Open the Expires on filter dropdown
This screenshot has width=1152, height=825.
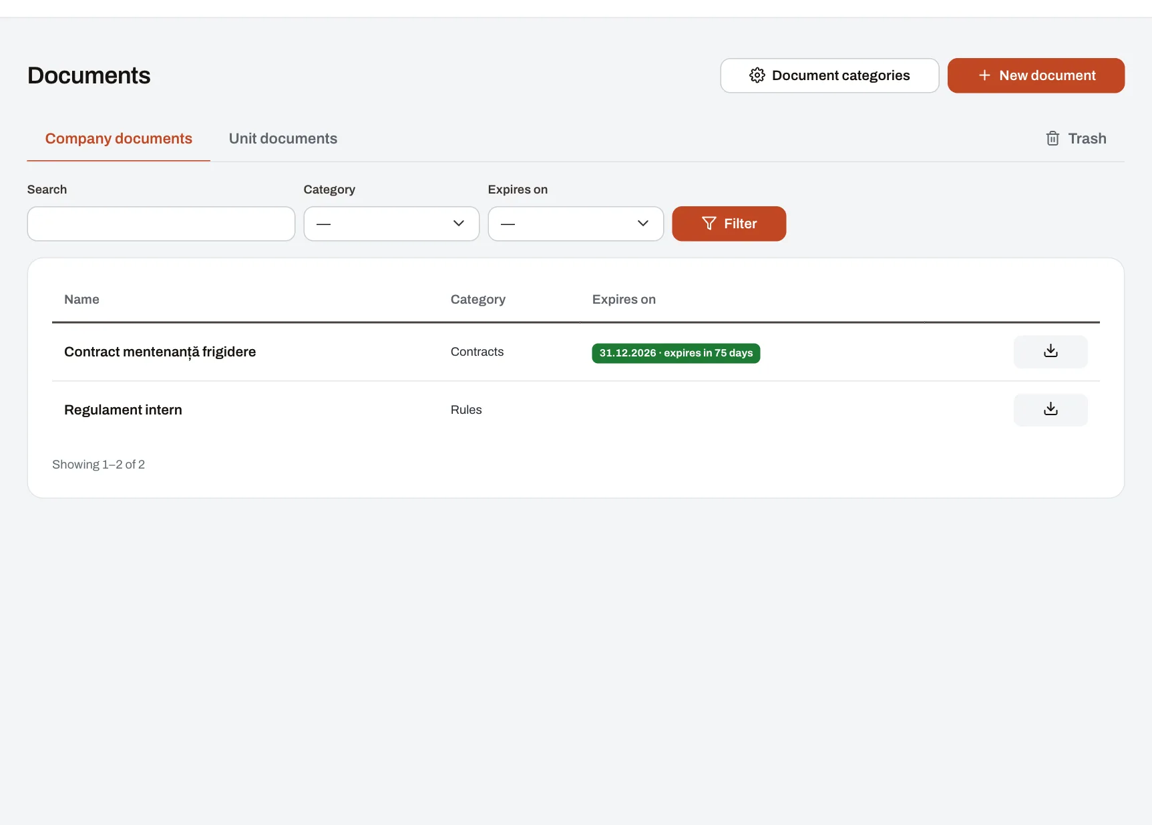pyautogui.click(x=576, y=224)
